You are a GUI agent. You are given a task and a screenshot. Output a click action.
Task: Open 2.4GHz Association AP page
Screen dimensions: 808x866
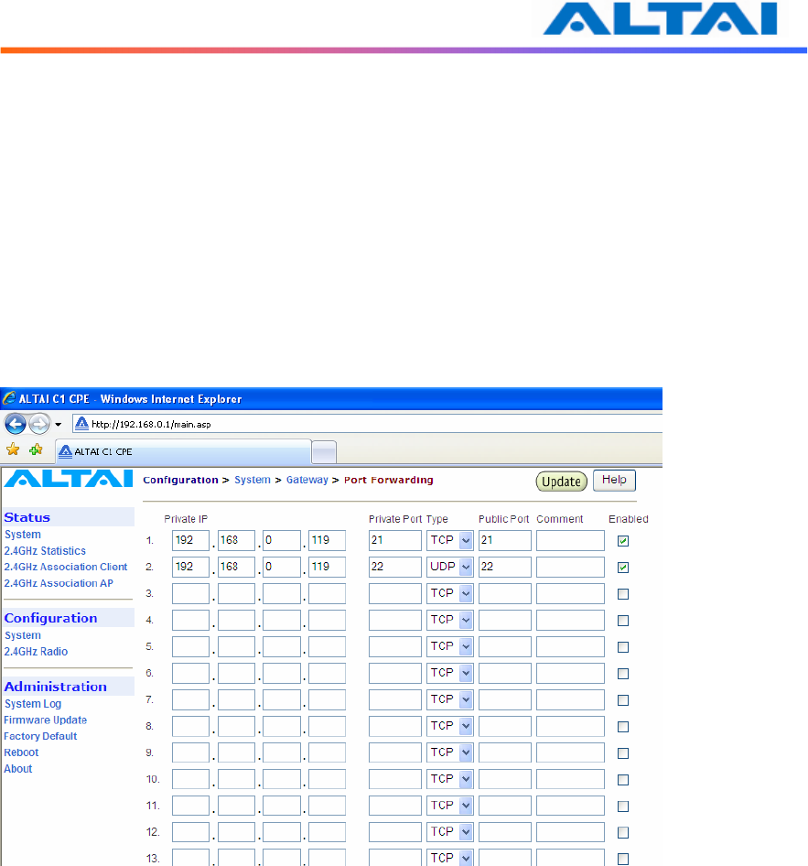click(59, 583)
